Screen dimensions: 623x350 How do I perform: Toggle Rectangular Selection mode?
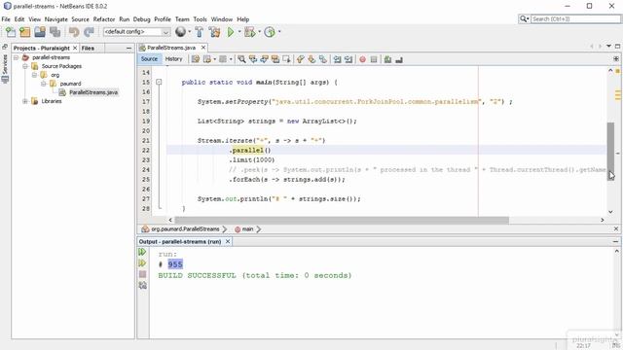click(286, 59)
